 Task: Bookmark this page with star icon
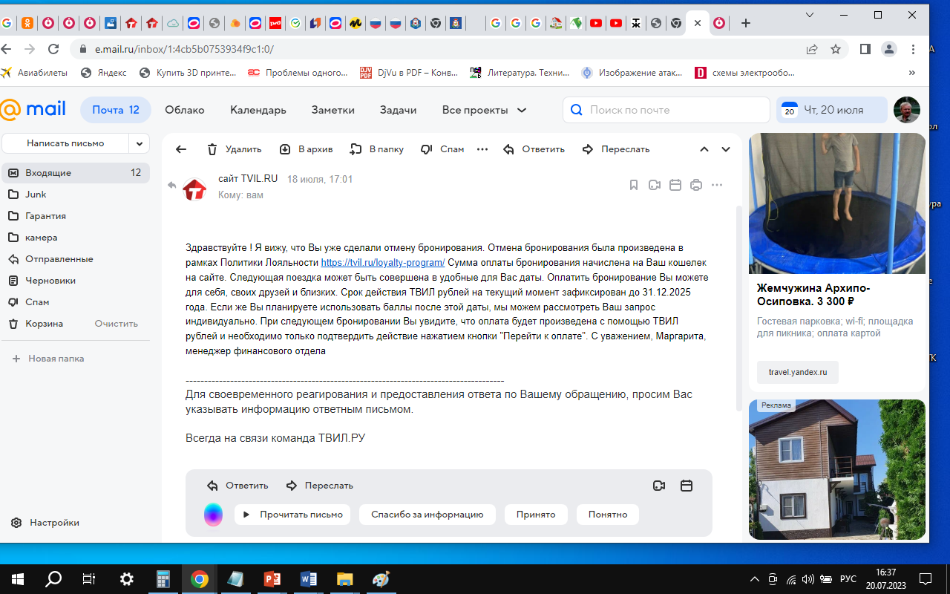pyautogui.click(x=836, y=49)
